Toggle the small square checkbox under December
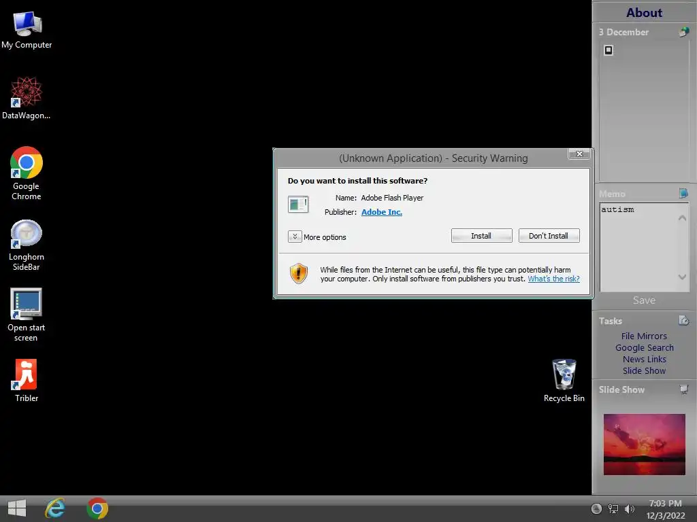This screenshot has height=522, width=697. (x=609, y=50)
